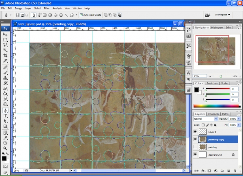Open tool preset picker arrow
Image resolution: width=243 pixels, height=176 pixels.
(x=11, y=15)
